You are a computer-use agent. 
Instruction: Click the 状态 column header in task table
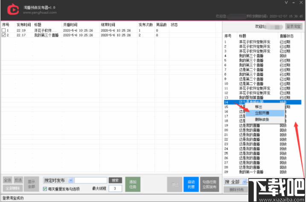pos(174,25)
